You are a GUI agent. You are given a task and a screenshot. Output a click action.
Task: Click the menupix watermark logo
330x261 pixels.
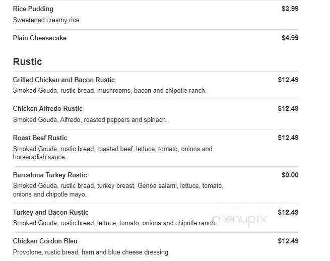point(239,220)
